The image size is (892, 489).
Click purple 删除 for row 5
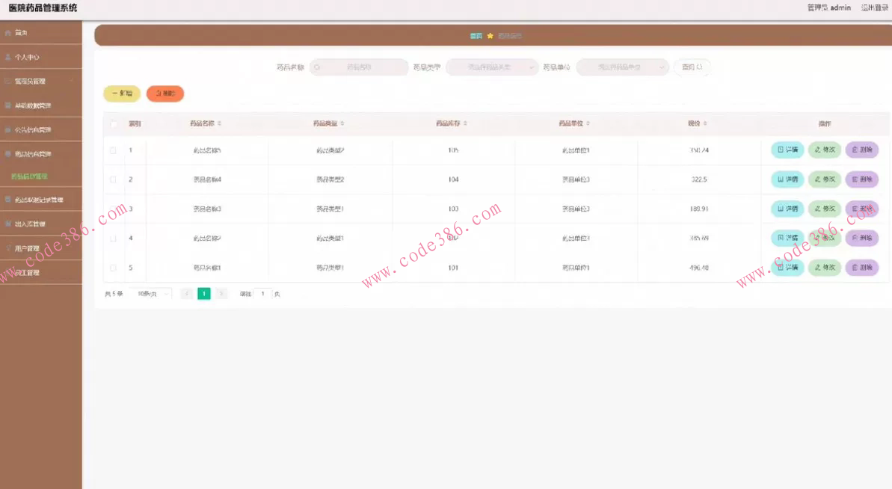862,267
